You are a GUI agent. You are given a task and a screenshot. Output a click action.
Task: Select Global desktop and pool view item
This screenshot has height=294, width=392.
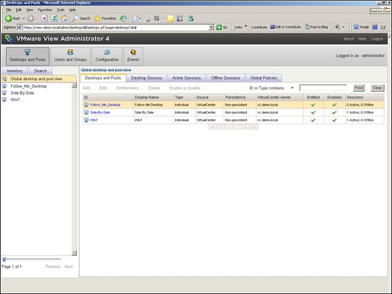[x=39, y=79]
